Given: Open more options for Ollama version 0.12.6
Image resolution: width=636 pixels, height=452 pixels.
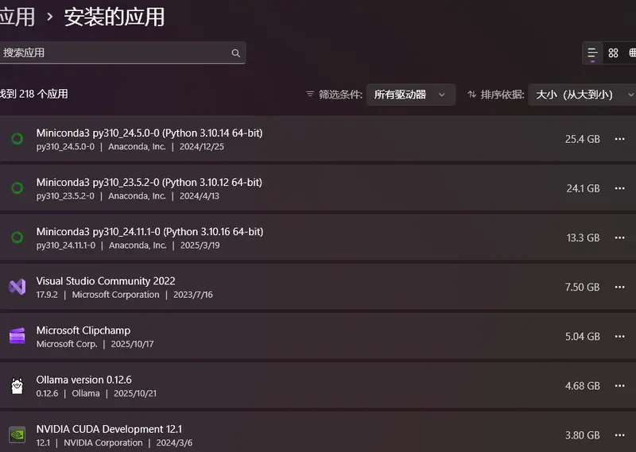Looking at the screenshot, I should point(619,385).
